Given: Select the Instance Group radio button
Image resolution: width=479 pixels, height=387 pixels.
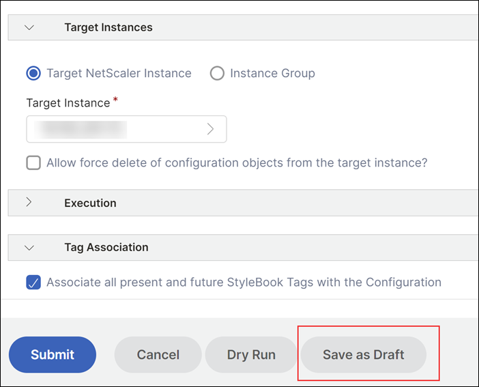Looking at the screenshot, I should (217, 73).
